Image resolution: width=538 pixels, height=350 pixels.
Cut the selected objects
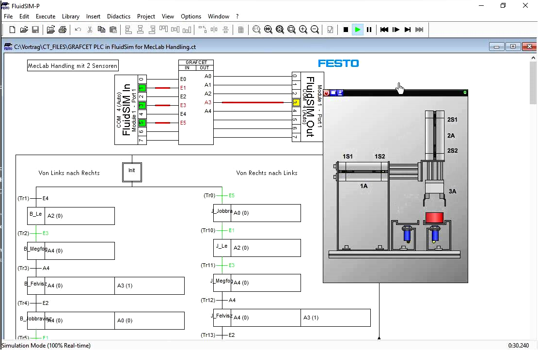coord(90,30)
